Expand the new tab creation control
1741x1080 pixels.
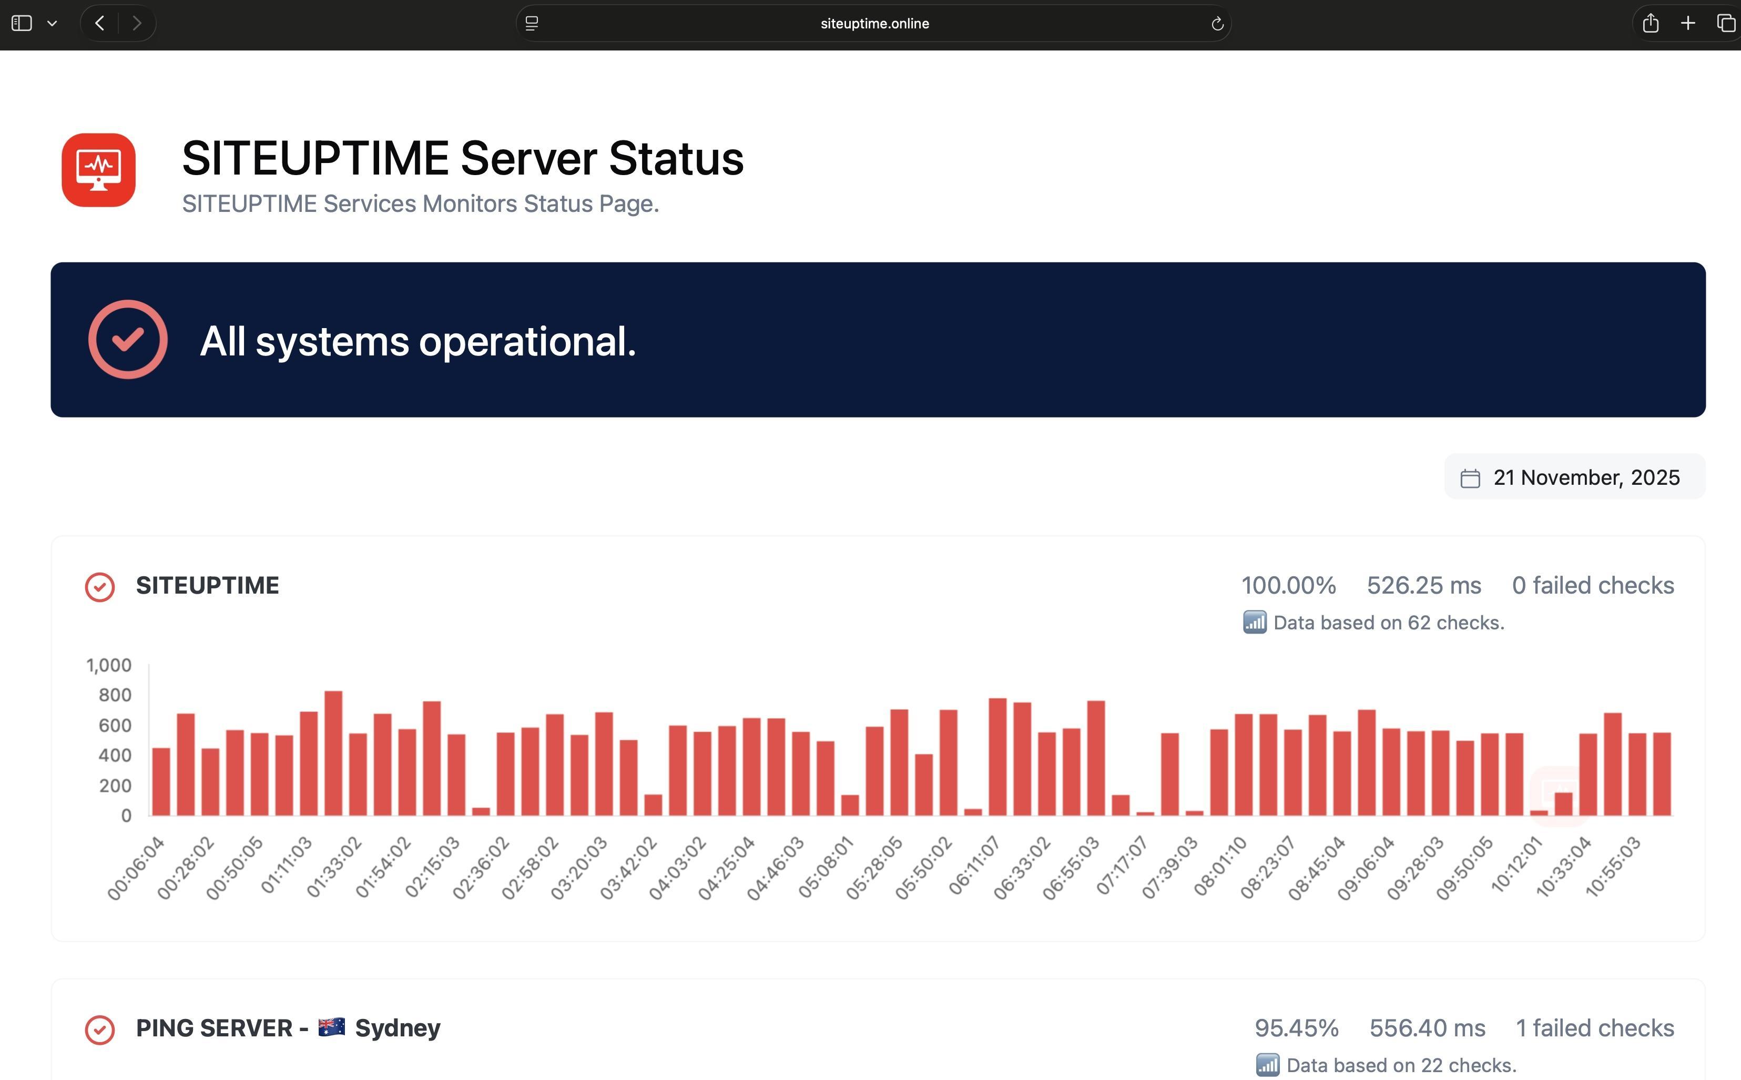1688,23
